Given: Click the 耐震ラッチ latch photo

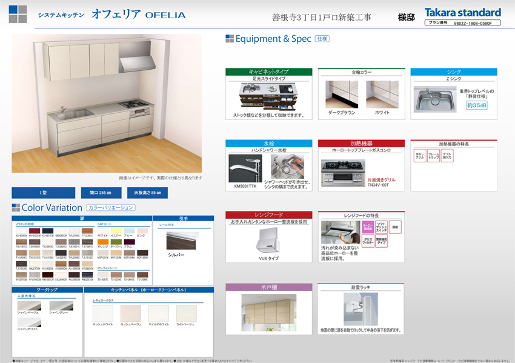Looking at the screenshot, I should pos(360,310).
